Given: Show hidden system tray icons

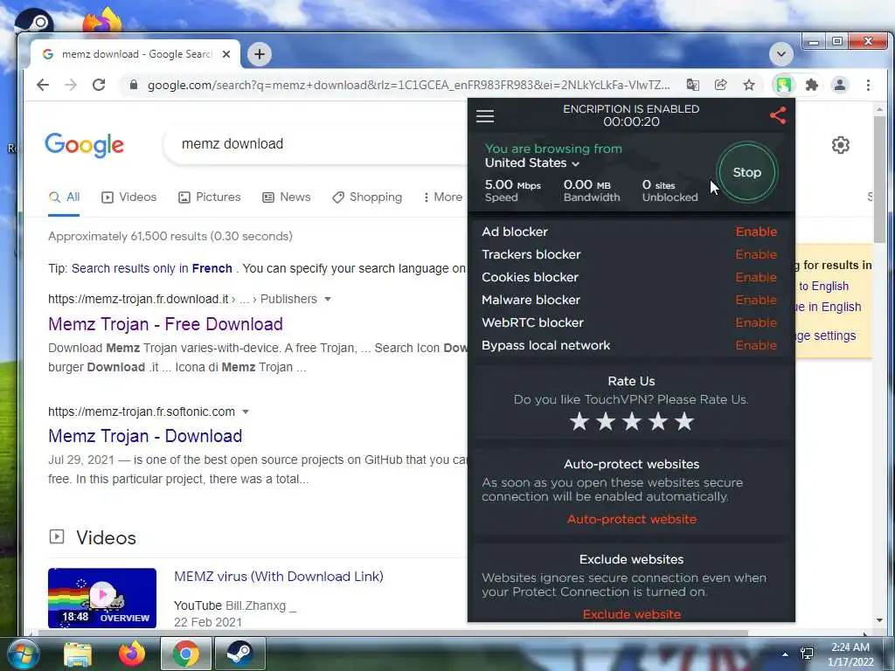Looking at the screenshot, I should point(785,654).
